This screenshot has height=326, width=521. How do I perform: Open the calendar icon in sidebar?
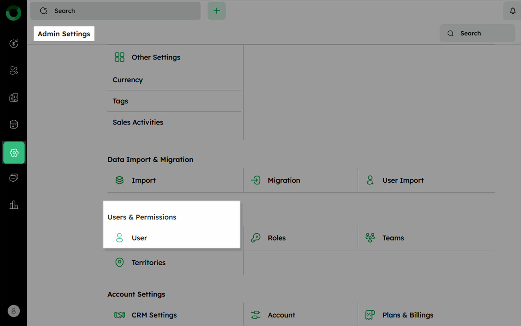point(14,124)
